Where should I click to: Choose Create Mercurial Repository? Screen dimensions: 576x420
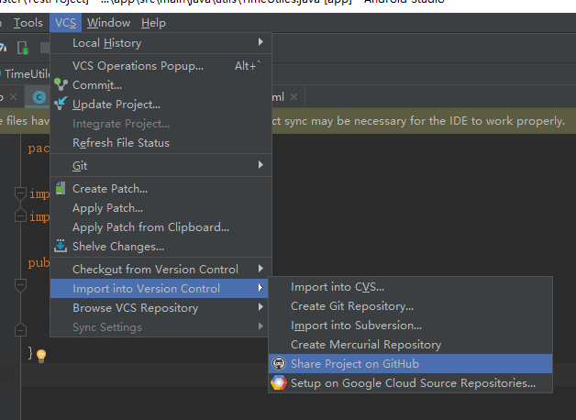point(411,345)
